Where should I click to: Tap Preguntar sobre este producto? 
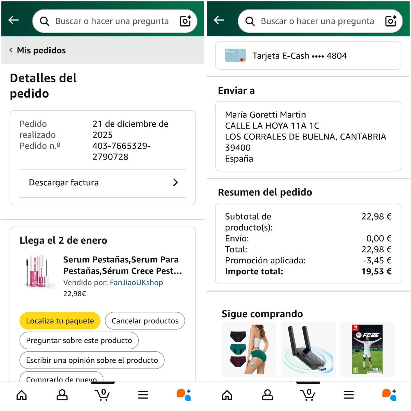[79, 340]
